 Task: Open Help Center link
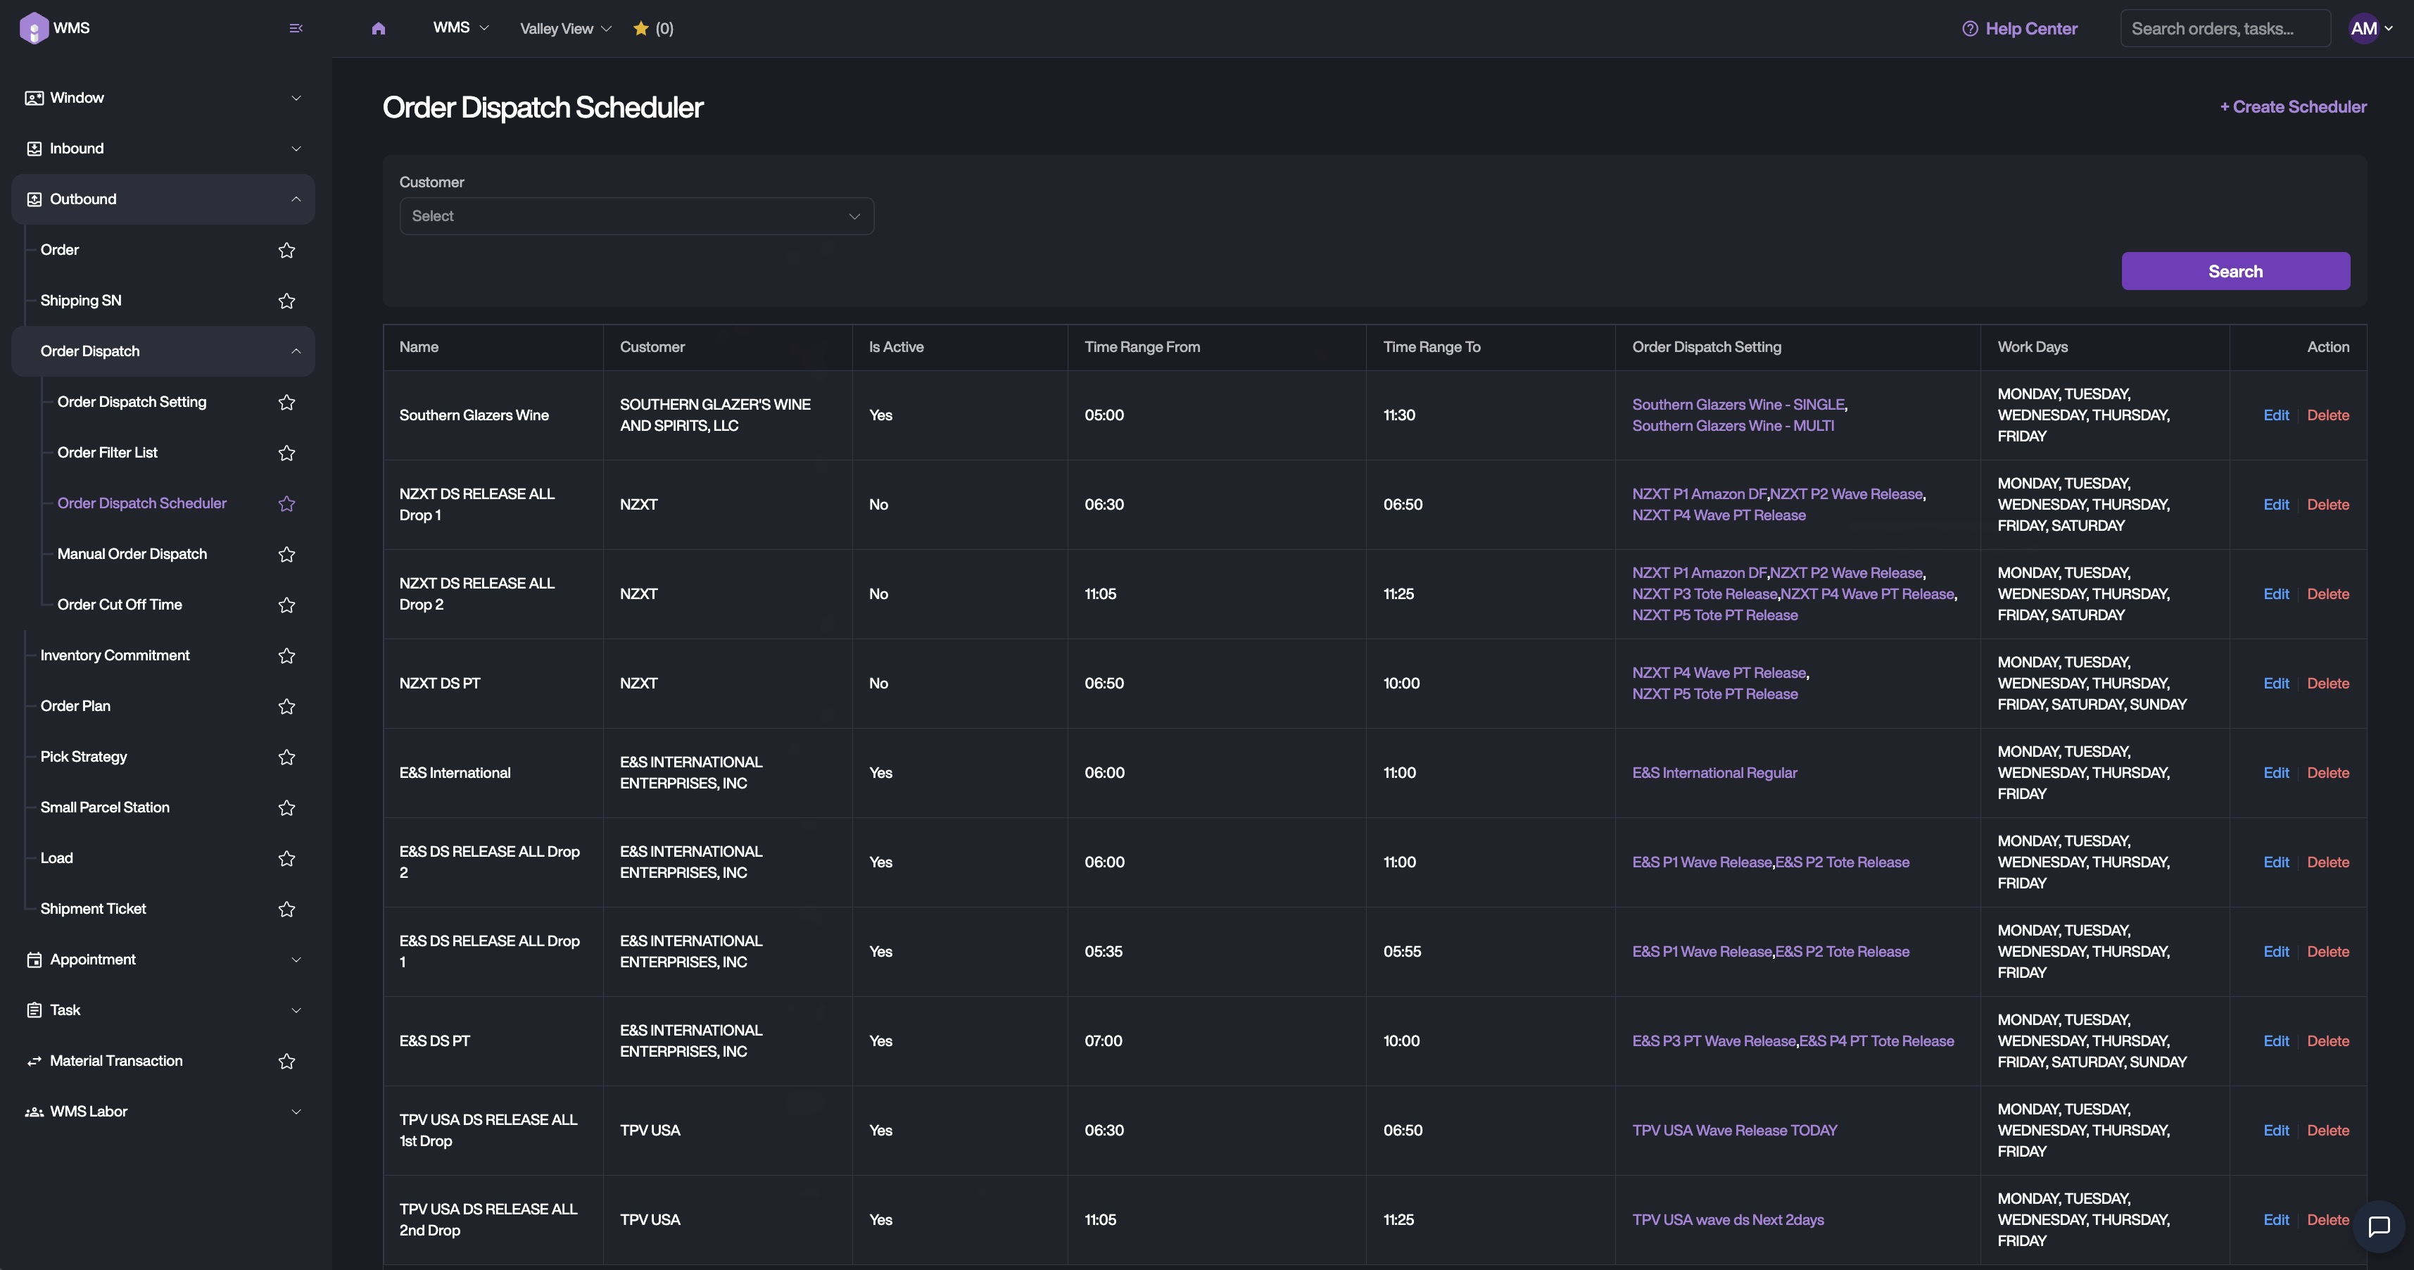2030,28
